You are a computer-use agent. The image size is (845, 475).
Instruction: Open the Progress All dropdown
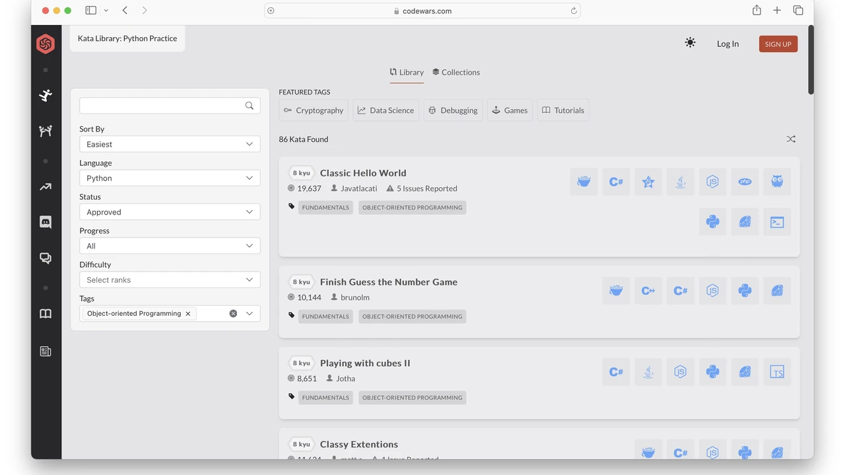(170, 246)
